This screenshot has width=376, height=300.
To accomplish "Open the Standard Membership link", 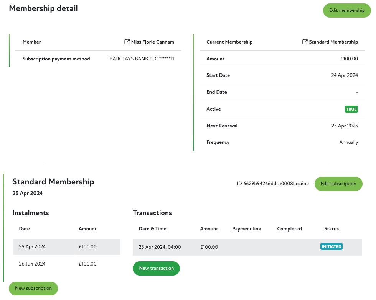I will (x=333, y=42).
